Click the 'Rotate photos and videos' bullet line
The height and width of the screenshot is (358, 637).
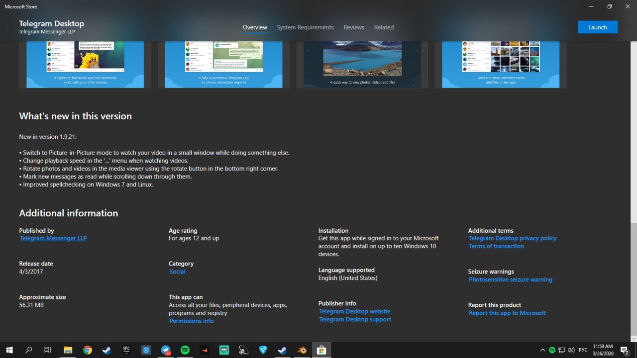coord(149,169)
